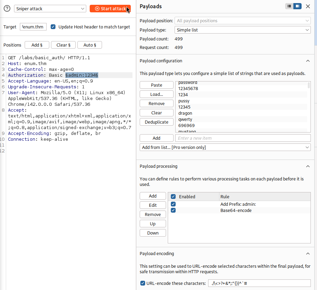This screenshot has width=317, height=290.
Task: Open the help question mark icon
Action: (x=7, y=9)
